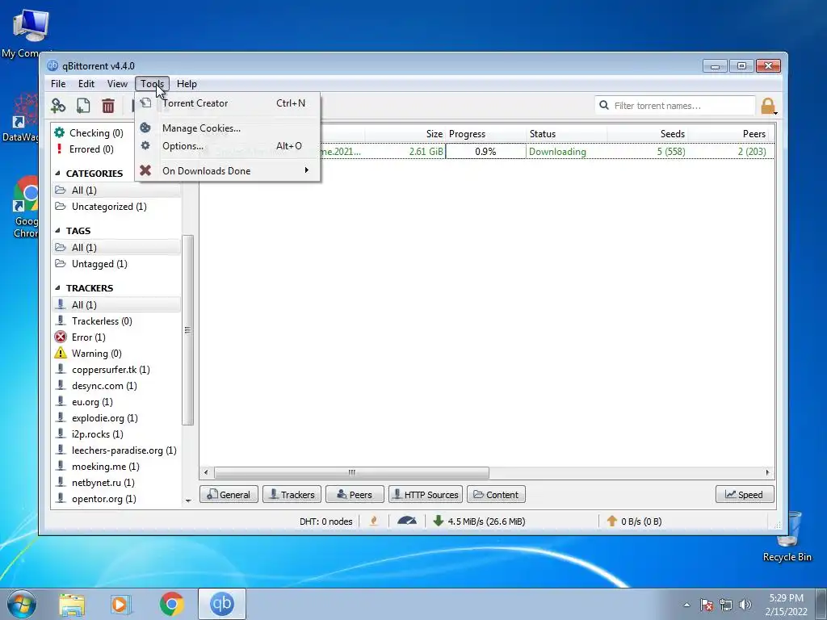Screen dimensions: 827x620
Task: Click the Options gear menu icon
Action: (145, 145)
